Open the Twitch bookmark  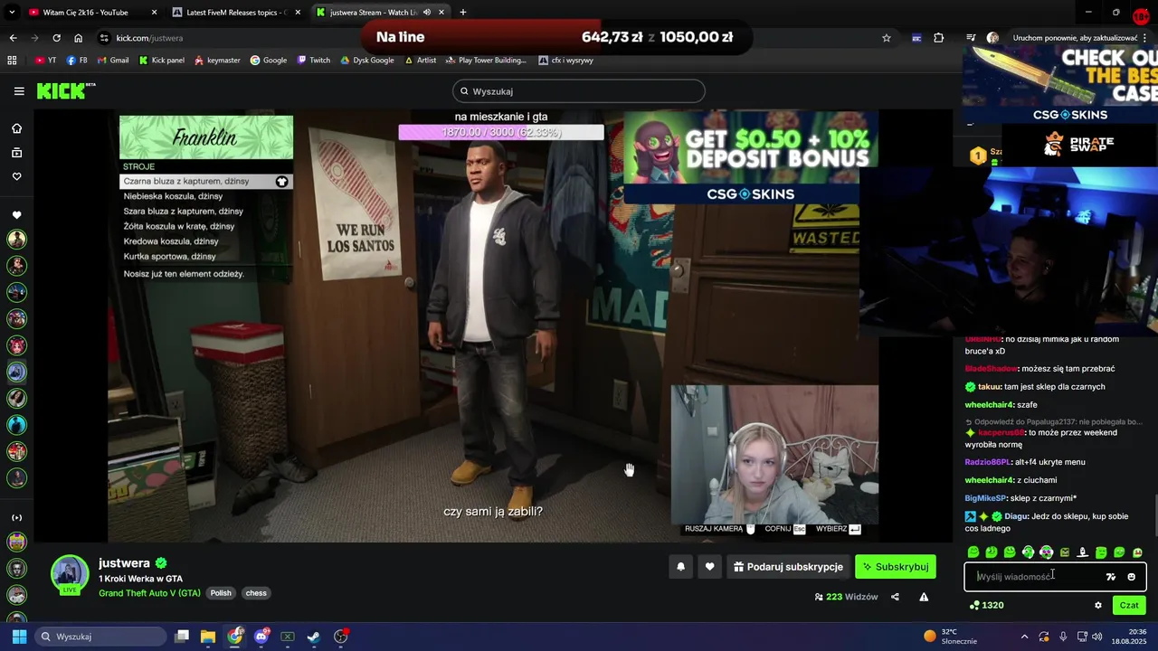click(314, 61)
